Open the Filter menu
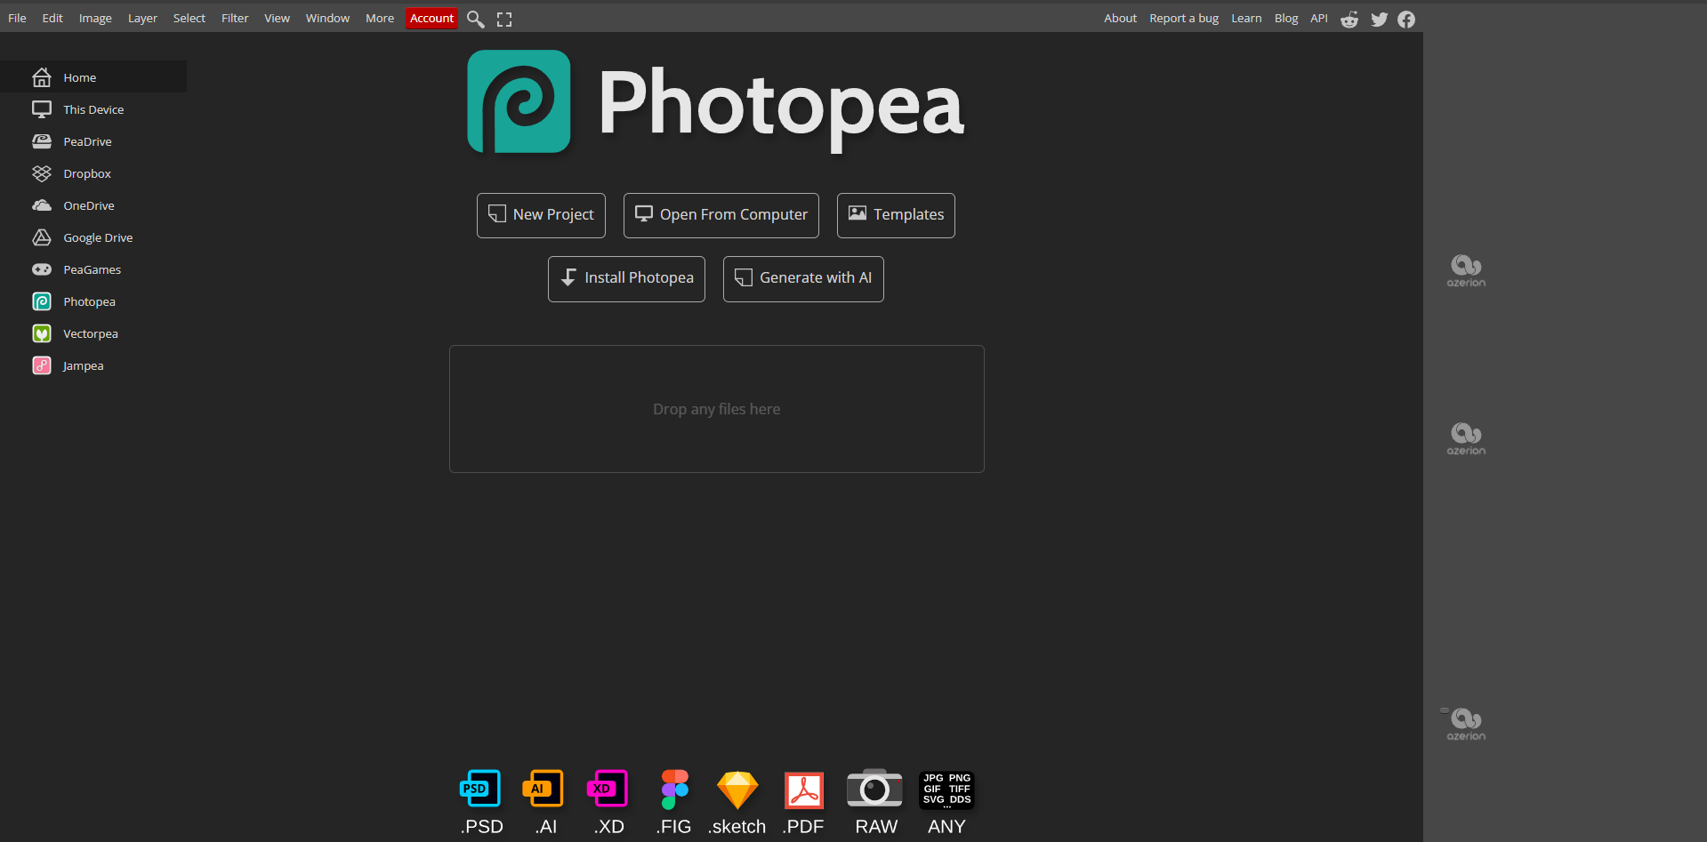1707x842 pixels. (x=234, y=18)
